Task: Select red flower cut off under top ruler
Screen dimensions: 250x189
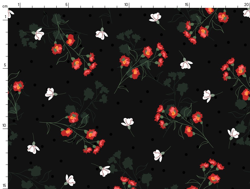Action: coord(209,11)
